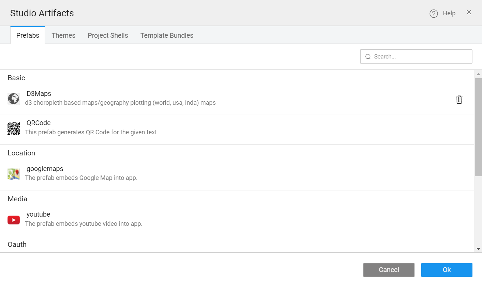482x287 pixels.
Task: Open the Help link
Action: 449,13
